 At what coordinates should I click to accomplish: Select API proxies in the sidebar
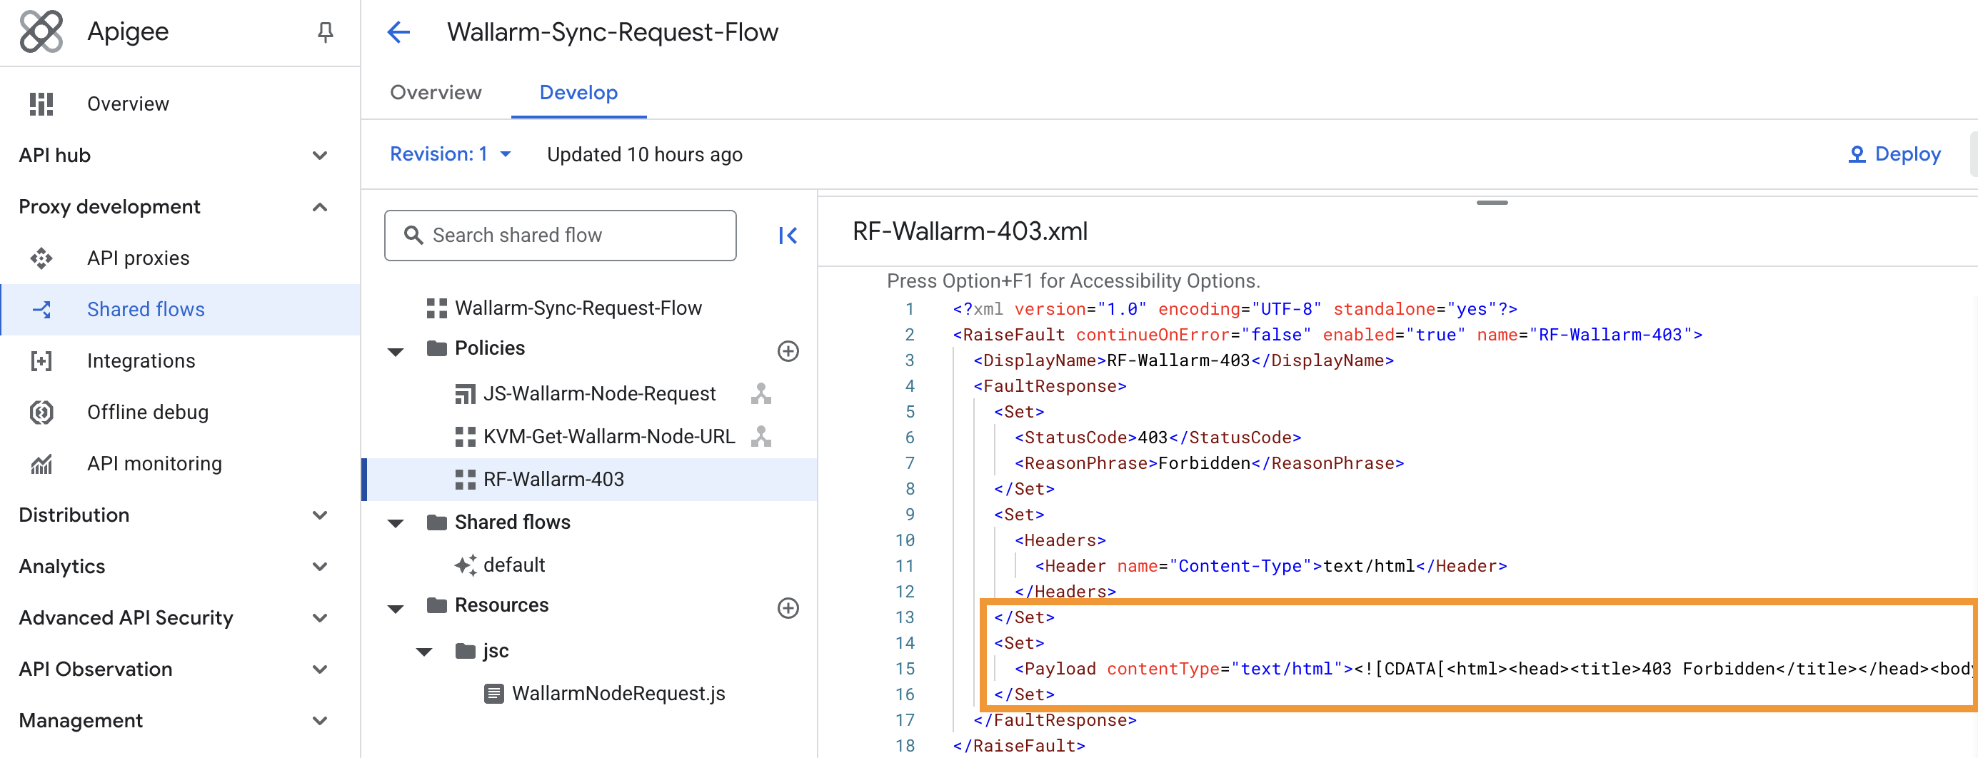pos(137,258)
